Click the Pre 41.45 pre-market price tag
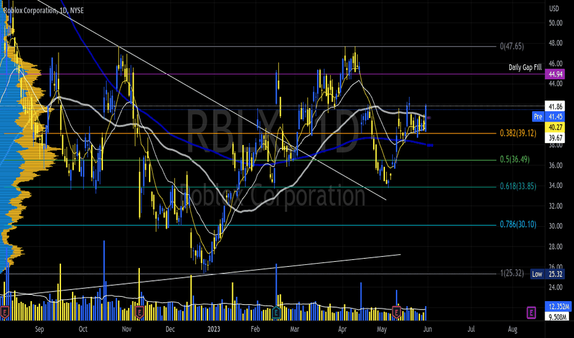Viewport: 574px width, 338px height. [548, 117]
